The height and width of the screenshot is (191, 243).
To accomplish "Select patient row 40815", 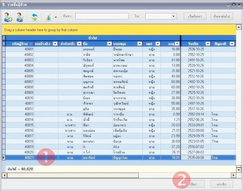I will (x=119, y=125).
